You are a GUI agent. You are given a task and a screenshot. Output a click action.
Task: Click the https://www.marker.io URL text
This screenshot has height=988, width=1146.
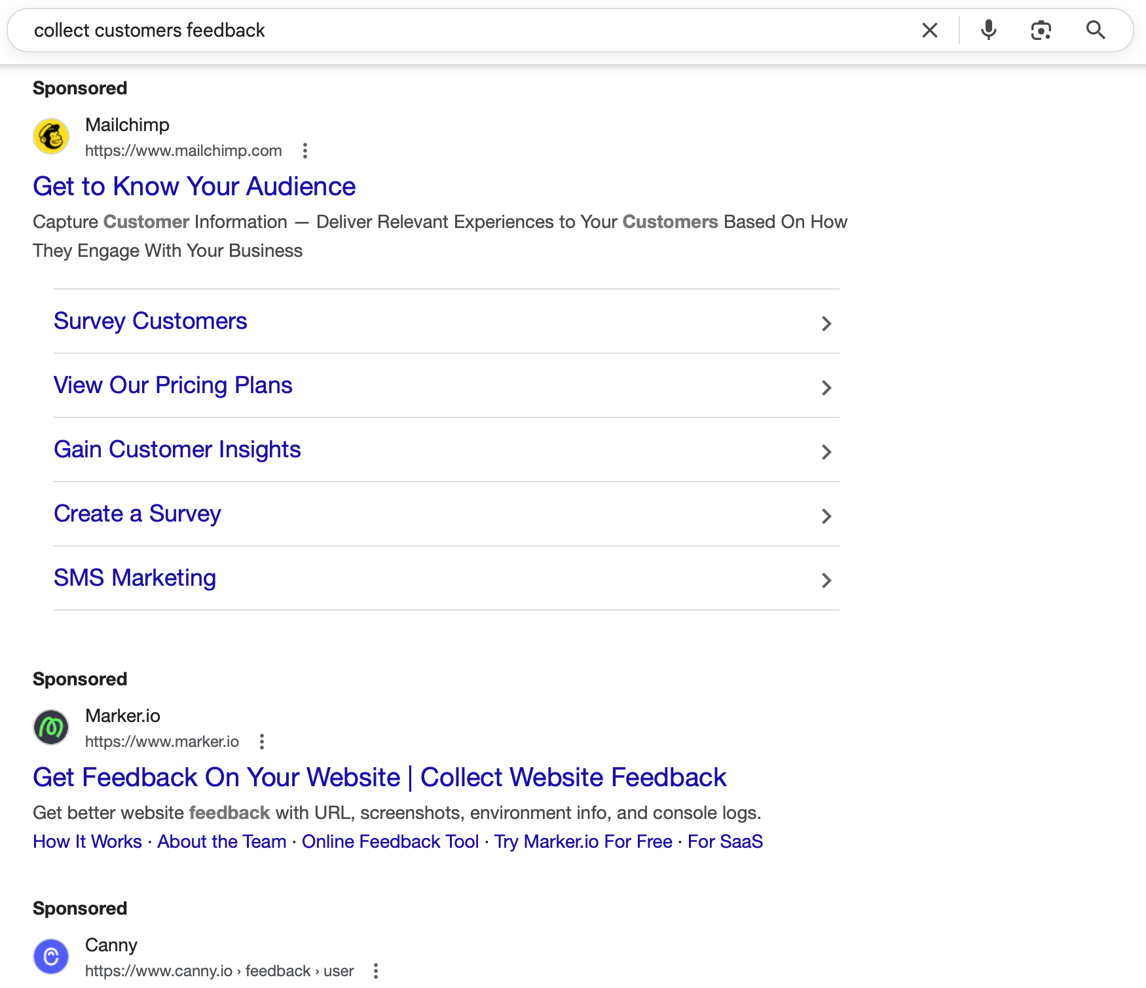(x=162, y=742)
